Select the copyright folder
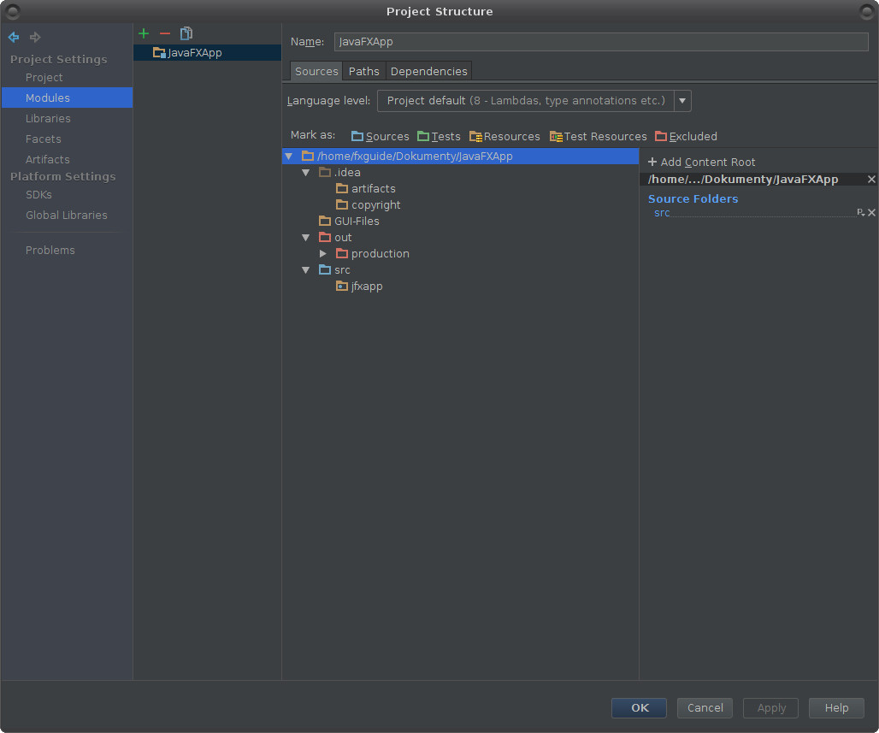The image size is (879, 733). [368, 205]
